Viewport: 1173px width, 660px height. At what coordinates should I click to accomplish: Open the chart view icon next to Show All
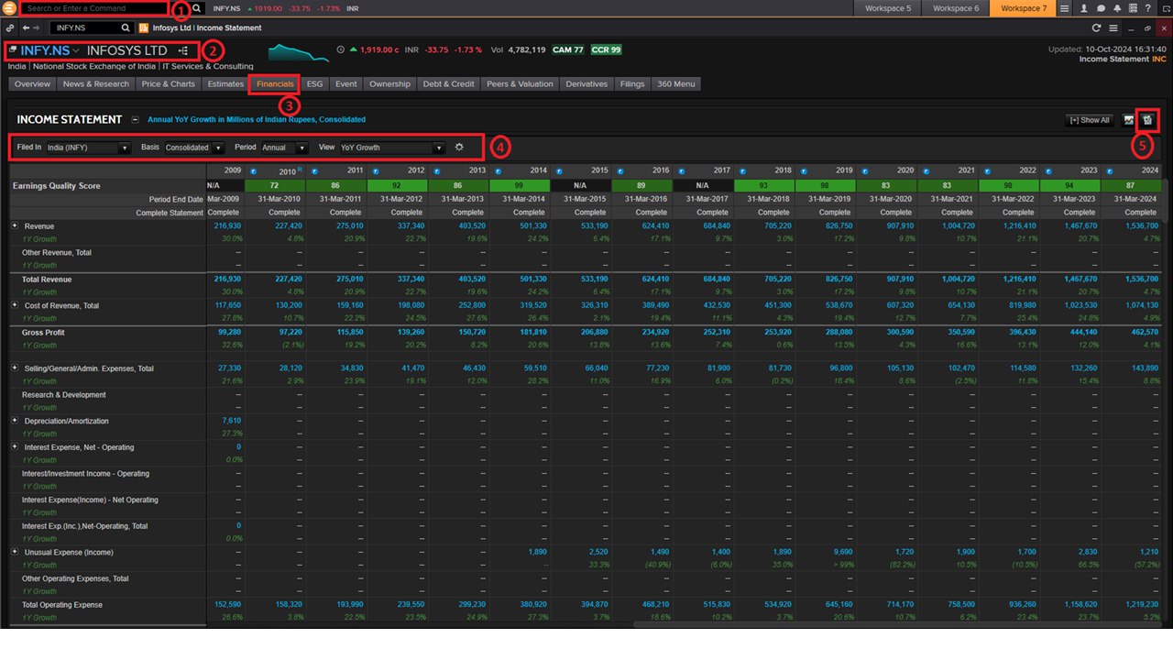tap(1129, 120)
